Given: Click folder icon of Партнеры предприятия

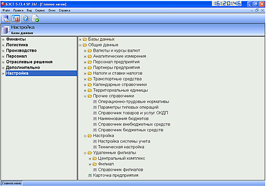Looking at the screenshot, I should coord(90,68).
